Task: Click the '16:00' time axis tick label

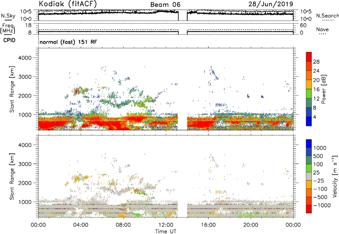Action: click(x=208, y=225)
